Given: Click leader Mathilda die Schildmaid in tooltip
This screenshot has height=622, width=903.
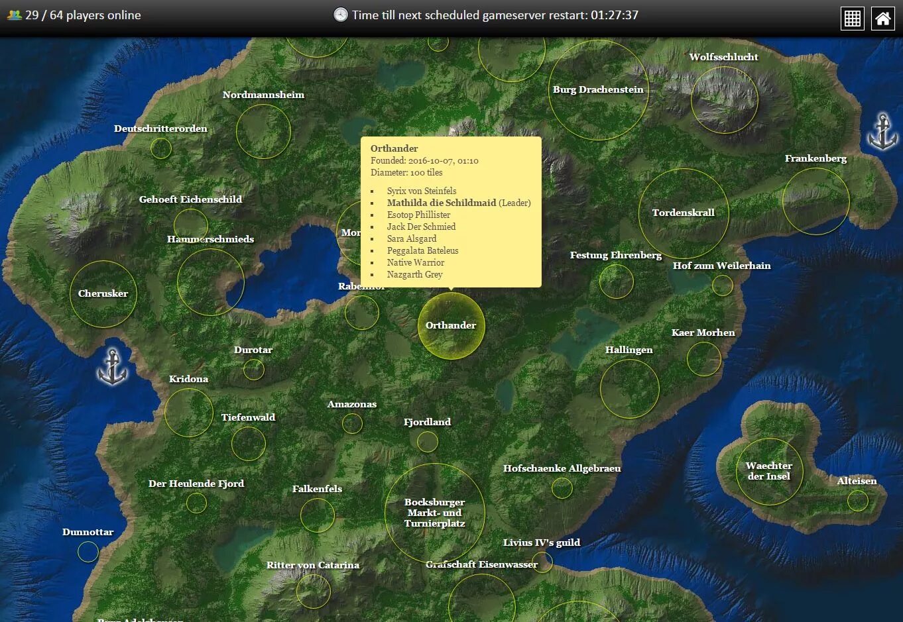Looking at the screenshot, I should coord(442,203).
